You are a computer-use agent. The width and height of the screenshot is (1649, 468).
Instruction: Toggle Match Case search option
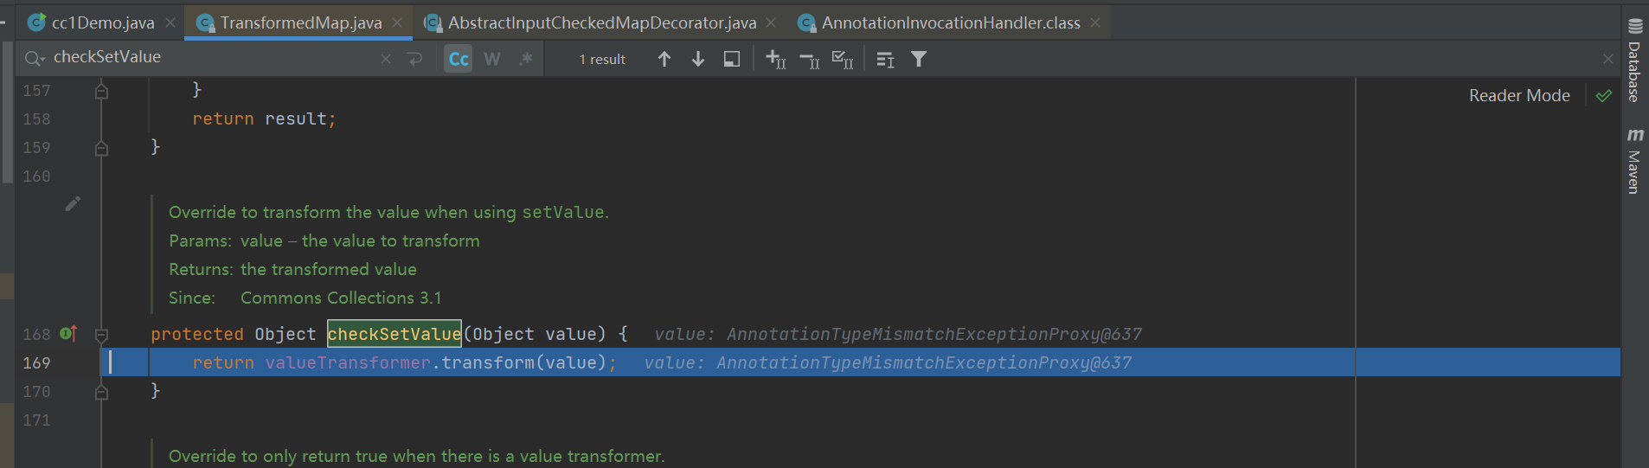point(459,59)
